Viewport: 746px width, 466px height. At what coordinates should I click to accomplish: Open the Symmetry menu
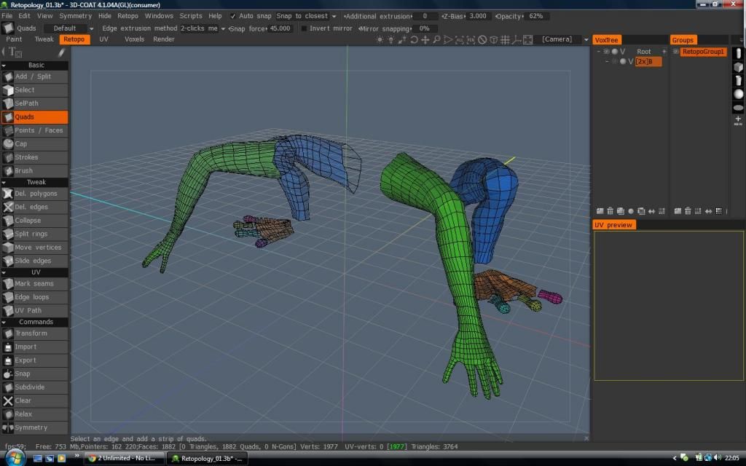click(x=75, y=16)
